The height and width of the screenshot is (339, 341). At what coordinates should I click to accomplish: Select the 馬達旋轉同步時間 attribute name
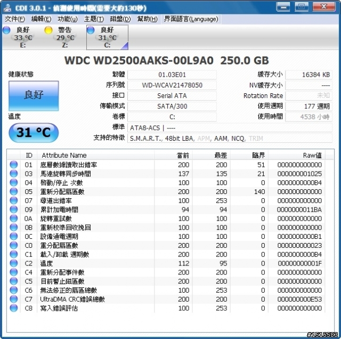click(x=66, y=174)
